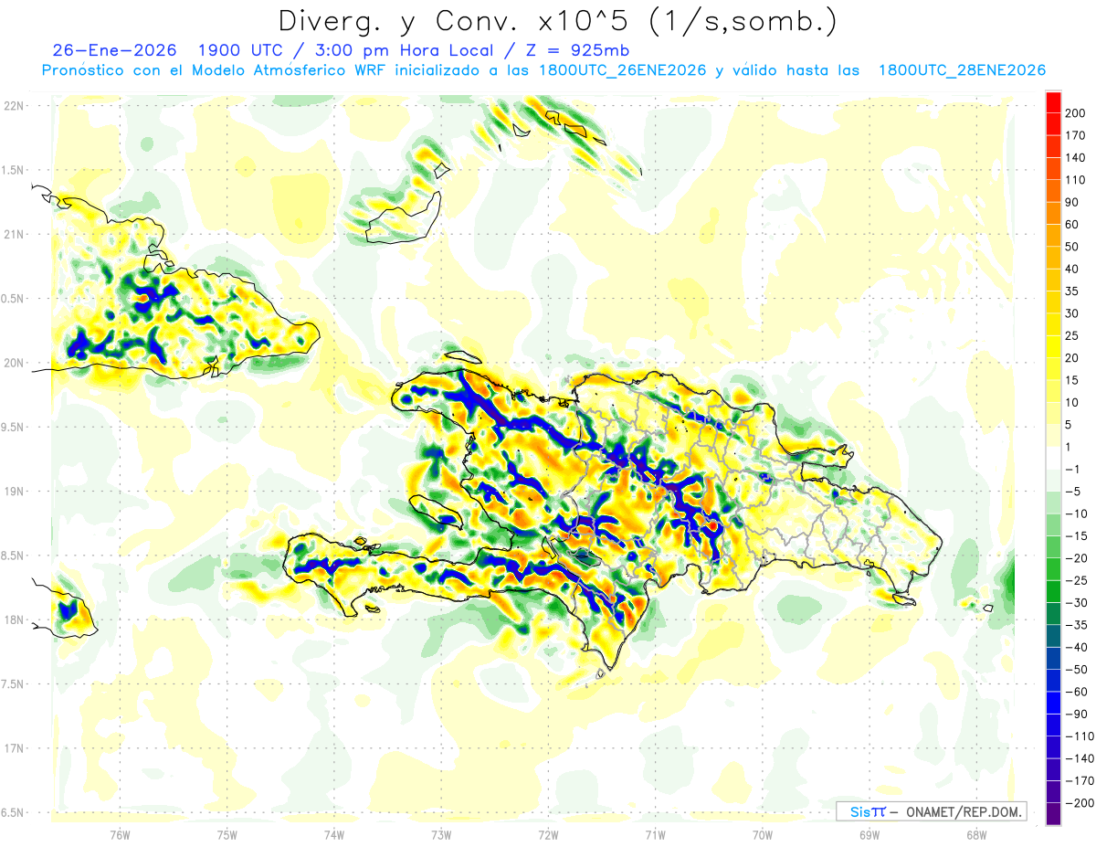Click the '68W' longitude label
1096x847 pixels.
coord(976,834)
